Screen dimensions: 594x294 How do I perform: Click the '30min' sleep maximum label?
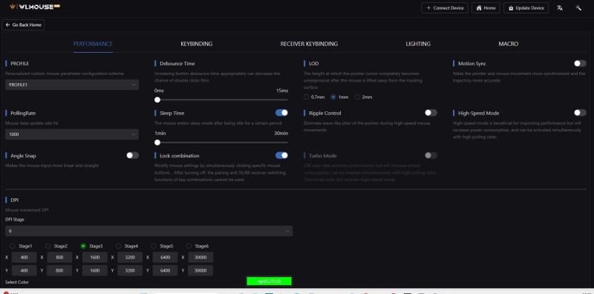point(281,134)
